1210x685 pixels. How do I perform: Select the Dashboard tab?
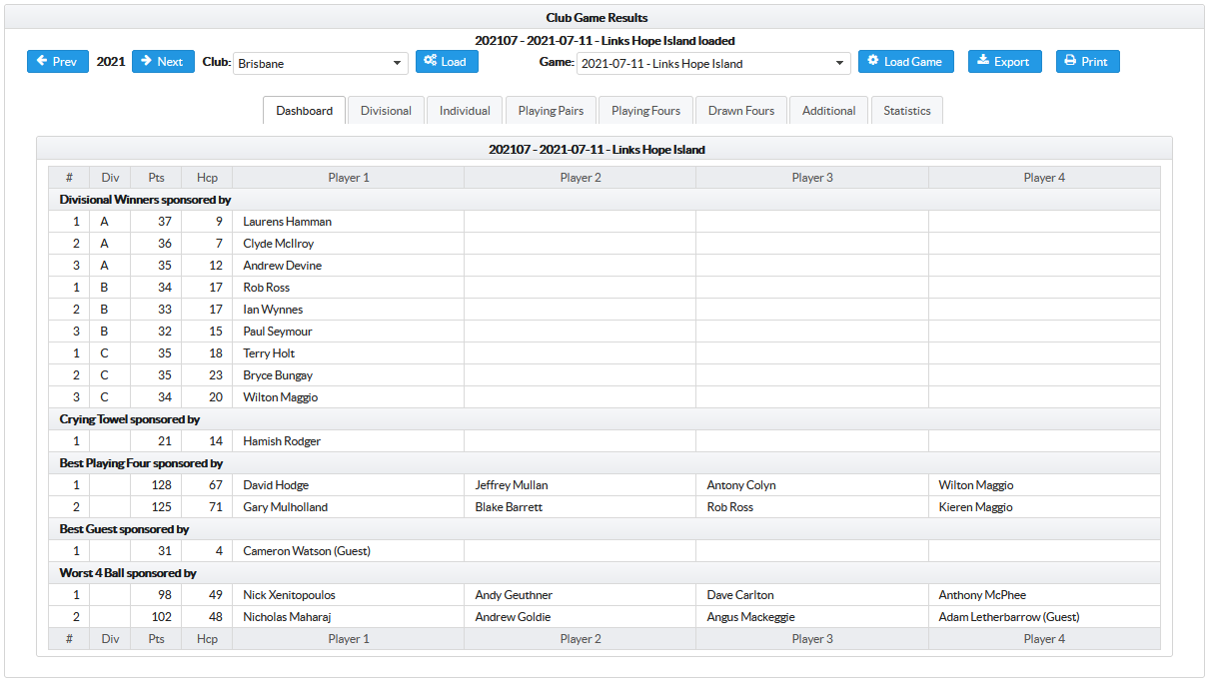[305, 111]
